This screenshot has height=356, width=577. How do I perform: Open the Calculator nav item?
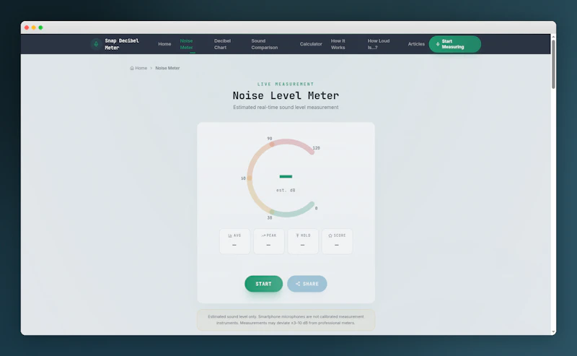click(x=311, y=44)
